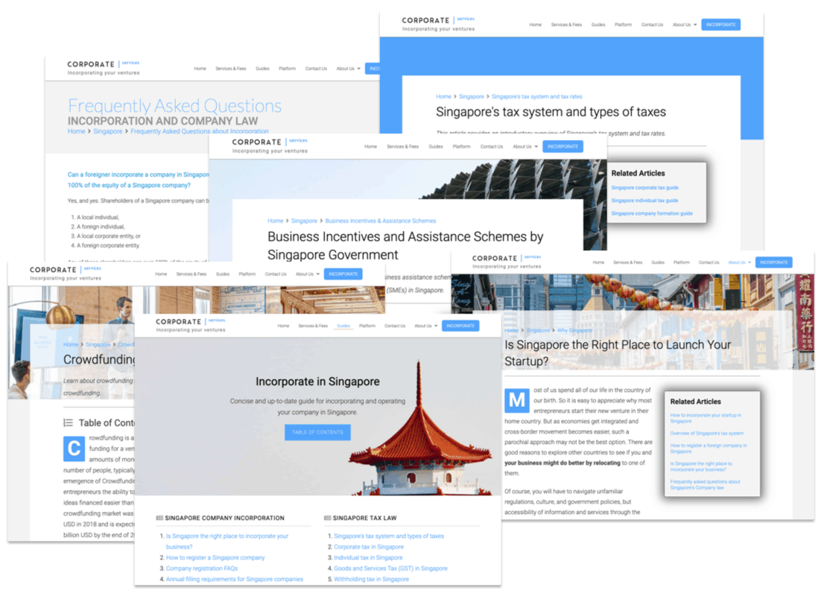This screenshot has height=596, width=833.
Task: Click the Corporate Services logo on the Crowdfunding page
Action: 66,273
